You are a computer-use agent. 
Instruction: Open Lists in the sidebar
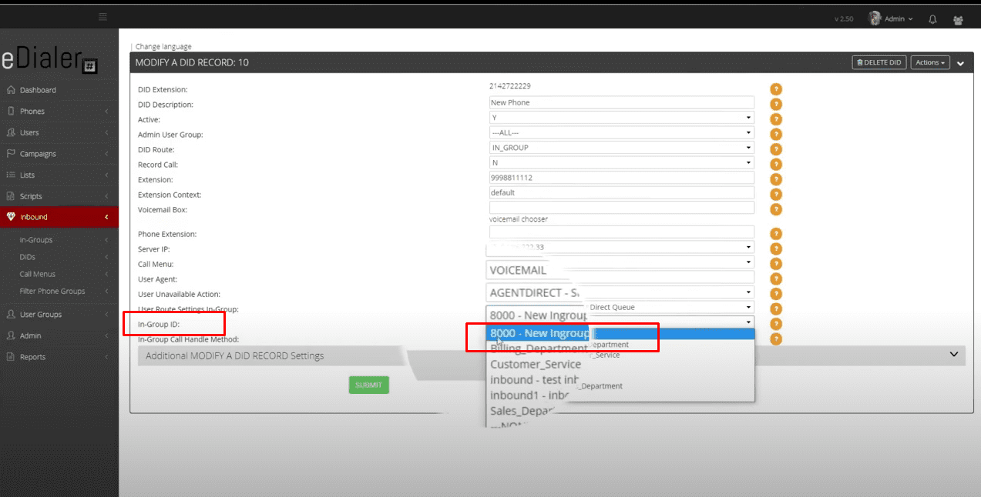click(59, 175)
